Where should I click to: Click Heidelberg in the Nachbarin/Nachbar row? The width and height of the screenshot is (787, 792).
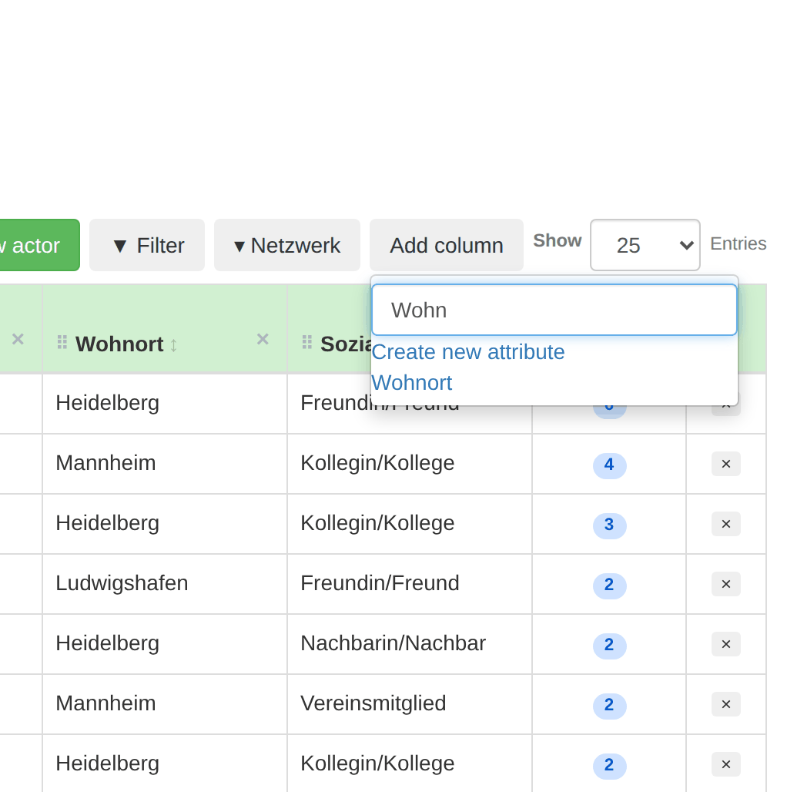108,643
